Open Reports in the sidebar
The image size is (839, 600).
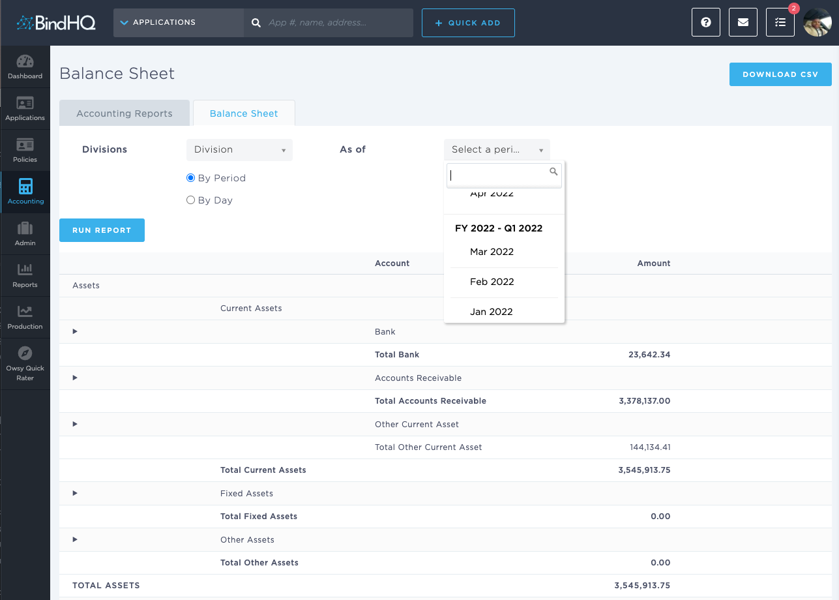pos(25,276)
